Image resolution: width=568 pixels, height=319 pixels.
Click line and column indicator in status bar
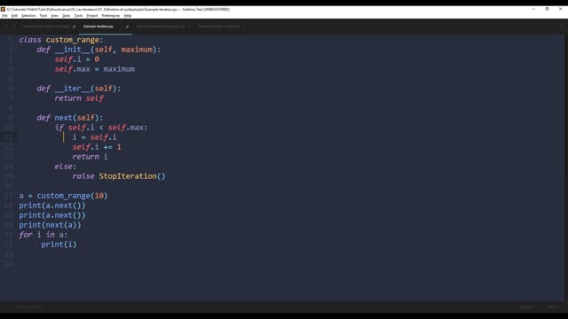(x=29, y=307)
